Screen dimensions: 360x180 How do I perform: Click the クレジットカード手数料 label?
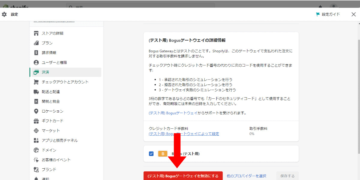168,128
